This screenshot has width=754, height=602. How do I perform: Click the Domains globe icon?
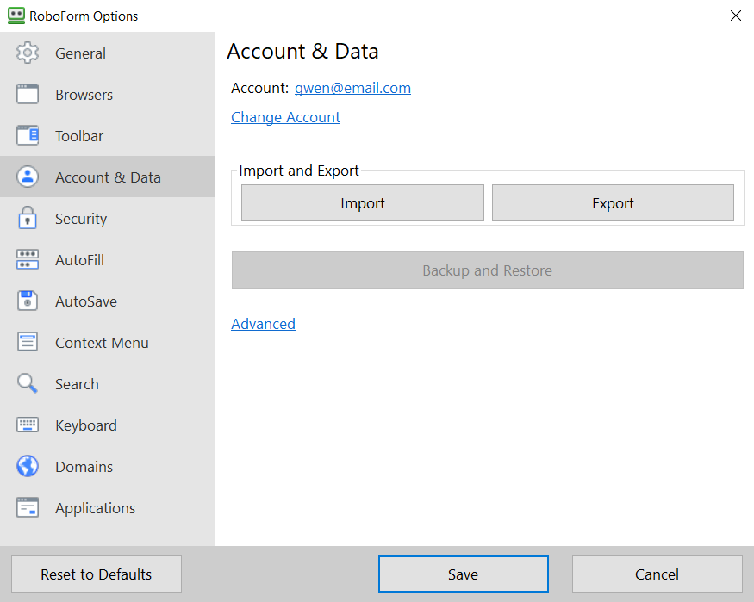[x=28, y=467]
